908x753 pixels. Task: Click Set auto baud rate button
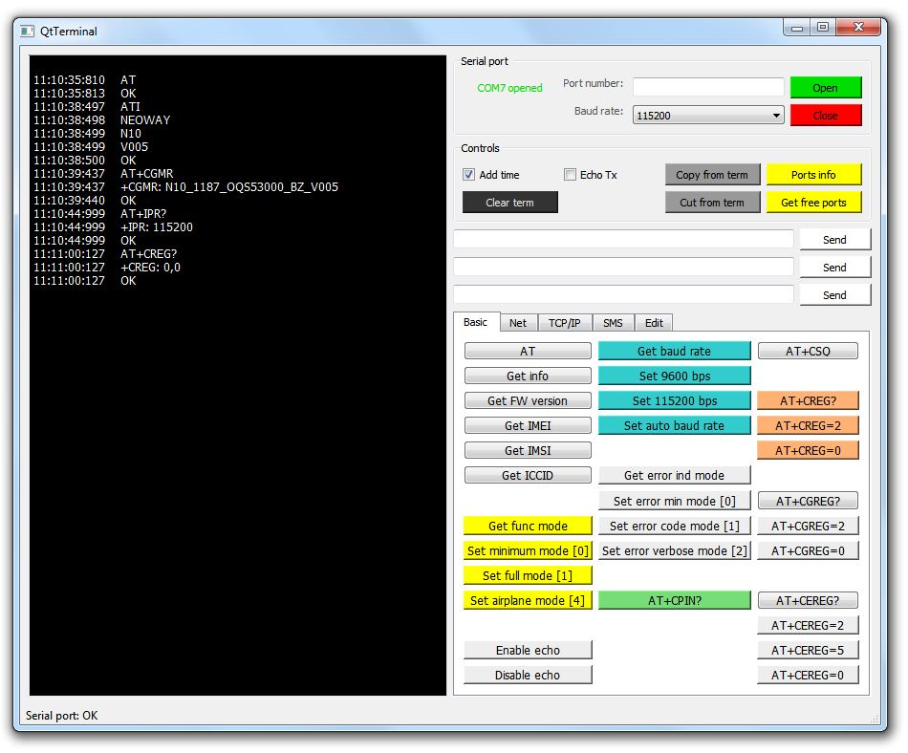[675, 426]
